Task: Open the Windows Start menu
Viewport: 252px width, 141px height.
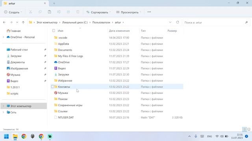Action: (x=6, y=136)
